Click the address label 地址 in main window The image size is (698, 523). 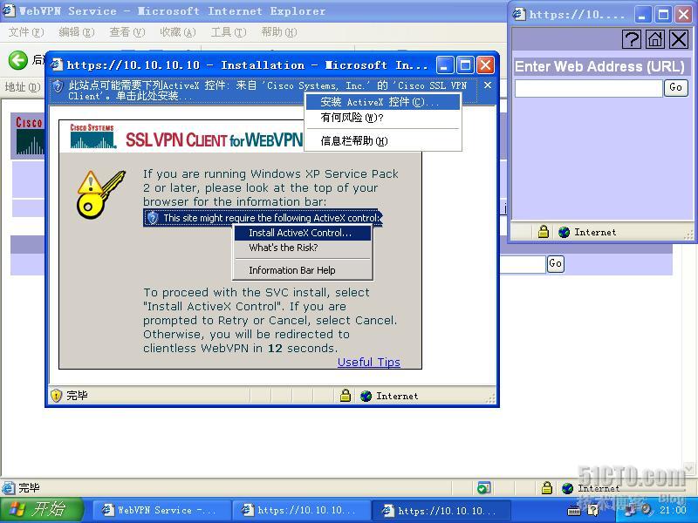coord(23,86)
